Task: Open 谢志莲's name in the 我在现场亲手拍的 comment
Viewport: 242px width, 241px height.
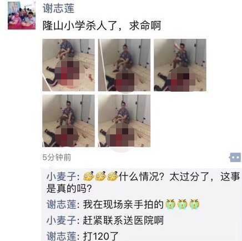Action: pos(62,204)
